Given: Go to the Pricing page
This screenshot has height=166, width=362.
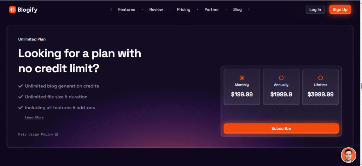Looking at the screenshot, I should [183, 10].
